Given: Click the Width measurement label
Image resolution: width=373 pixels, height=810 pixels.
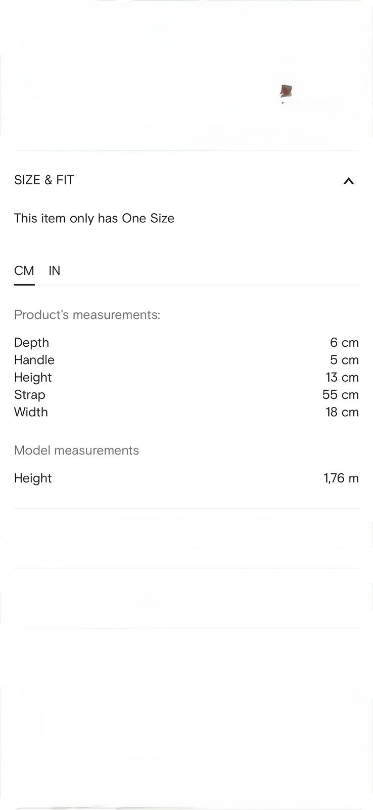Looking at the screenshot, I should pos(31,412).
